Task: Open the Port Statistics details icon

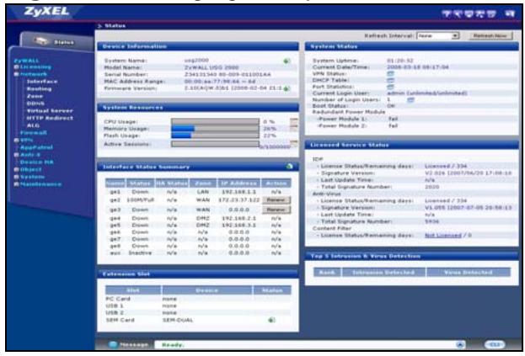Action: click(390, 87)
